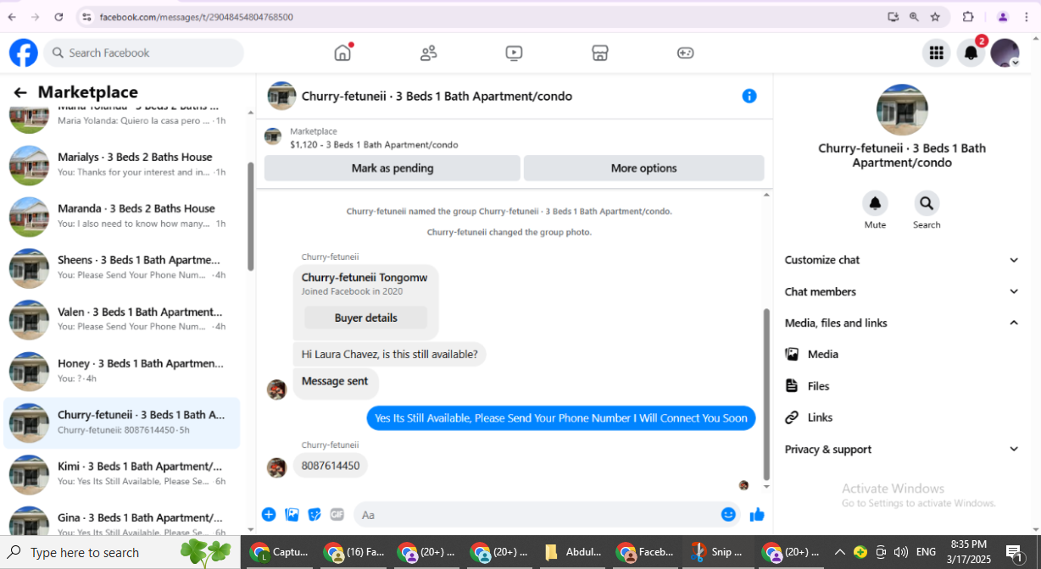This screenshot has height=569, width=1041.
Task: Open the Marketplace icon in top navigation
Action: pyautogui.click(x=599, y=52)
